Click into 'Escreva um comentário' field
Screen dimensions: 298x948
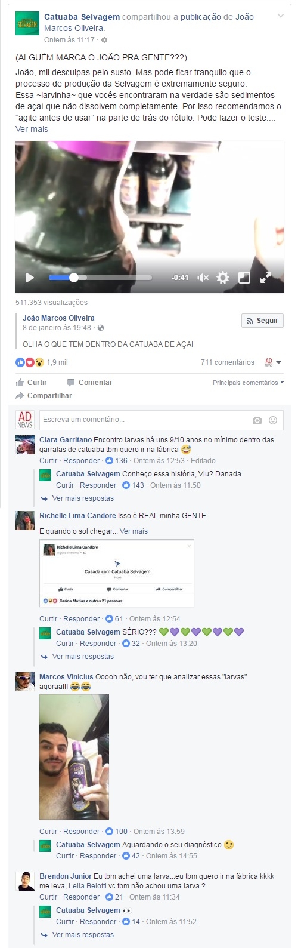pos(145,420)
